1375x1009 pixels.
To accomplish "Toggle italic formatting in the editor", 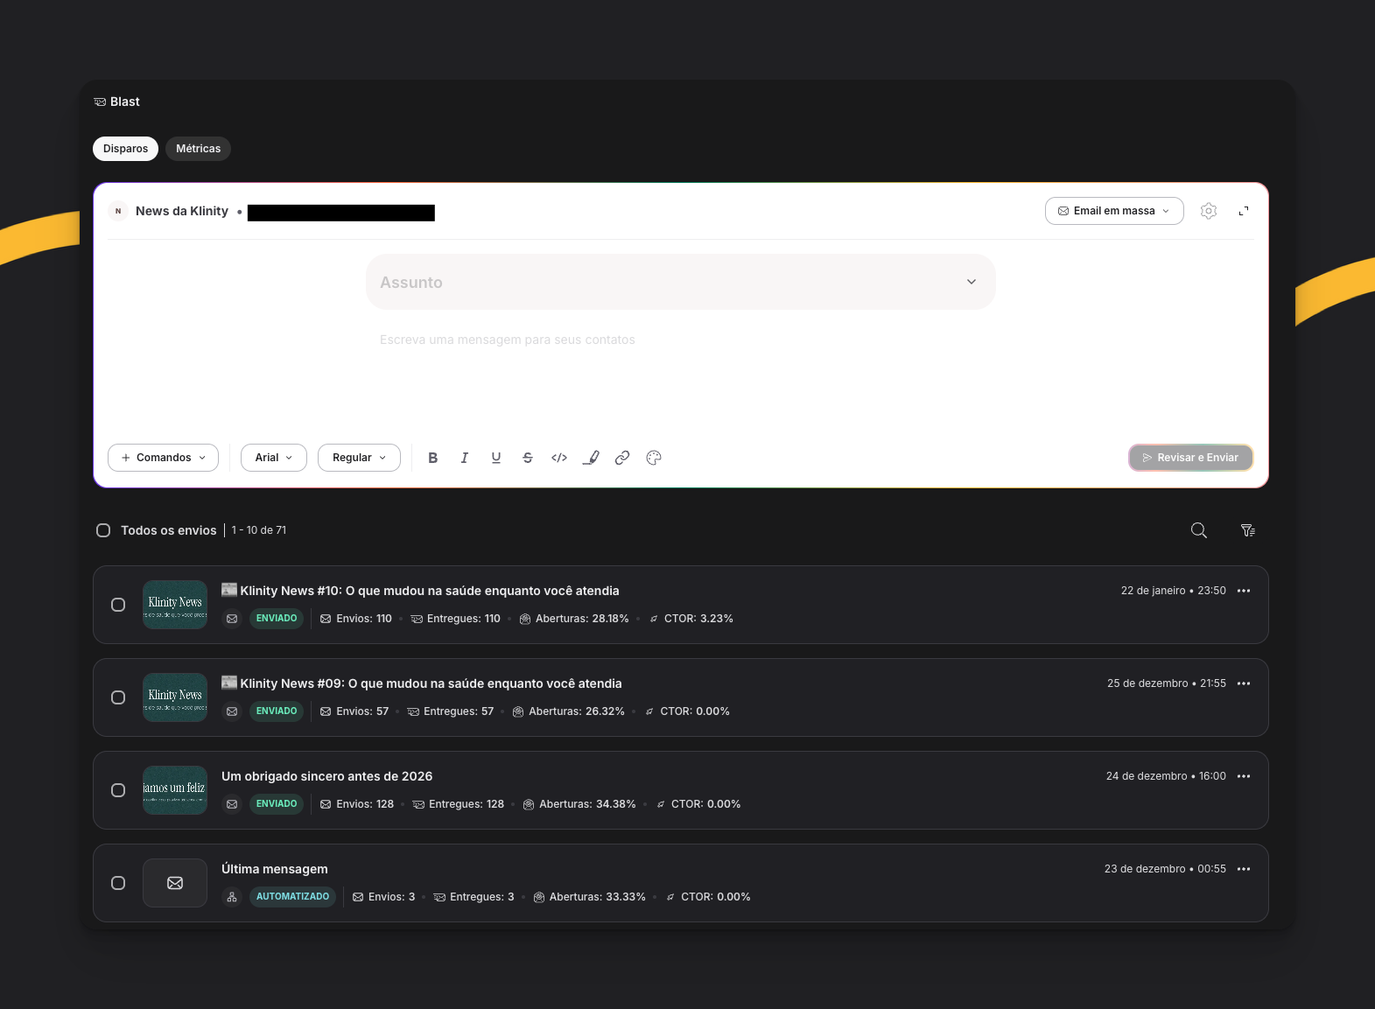I will pos(465,458).
